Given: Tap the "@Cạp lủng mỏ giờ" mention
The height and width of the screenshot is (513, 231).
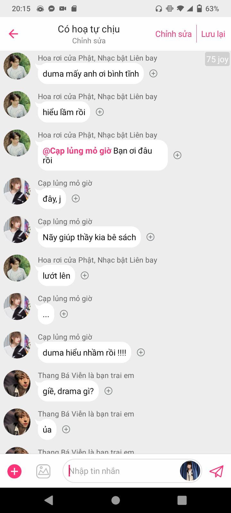Looking at the screenshot, I should (x=77, y=151).
